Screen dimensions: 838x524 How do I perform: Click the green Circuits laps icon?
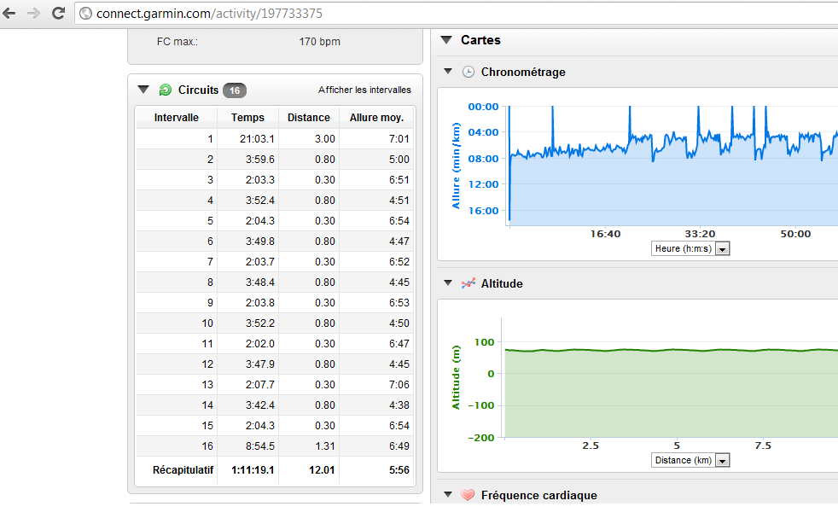(x=166, y=90)
